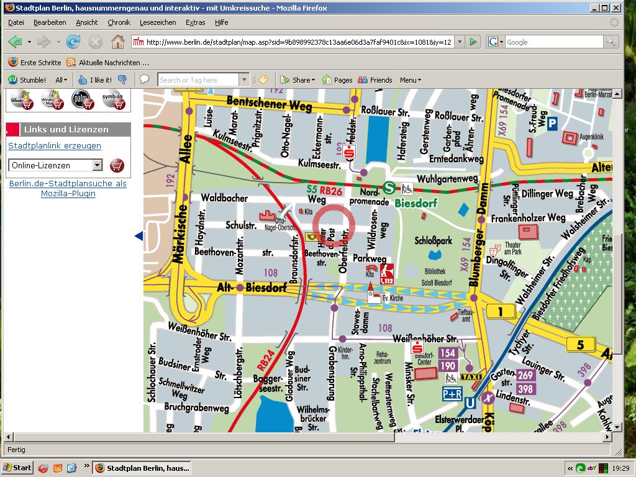
Task: Go to the Firefox Home page
Action: click(117, 42)
